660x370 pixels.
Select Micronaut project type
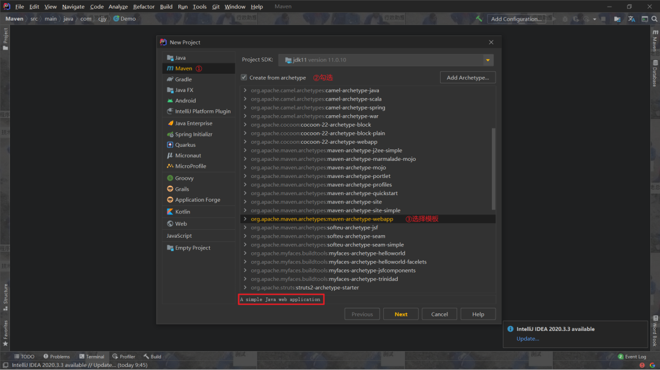(x=198, y=155)
